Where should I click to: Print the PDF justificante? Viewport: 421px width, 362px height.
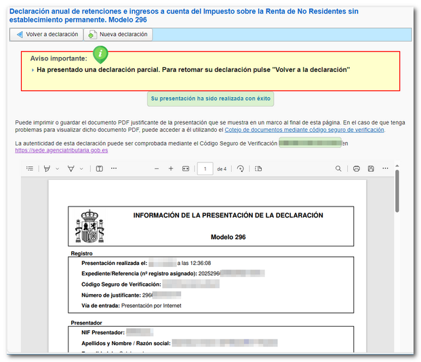pyautogui.click(x=356, y=168)
